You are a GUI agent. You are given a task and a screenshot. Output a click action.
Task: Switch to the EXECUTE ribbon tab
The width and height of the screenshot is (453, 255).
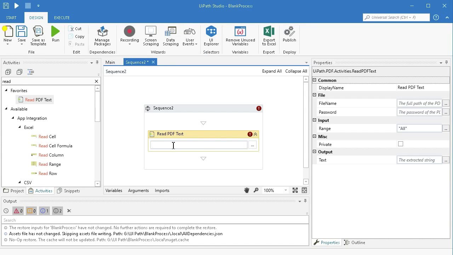tap(62, 18)
